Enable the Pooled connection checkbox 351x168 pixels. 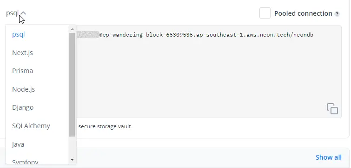pos(265,13)
